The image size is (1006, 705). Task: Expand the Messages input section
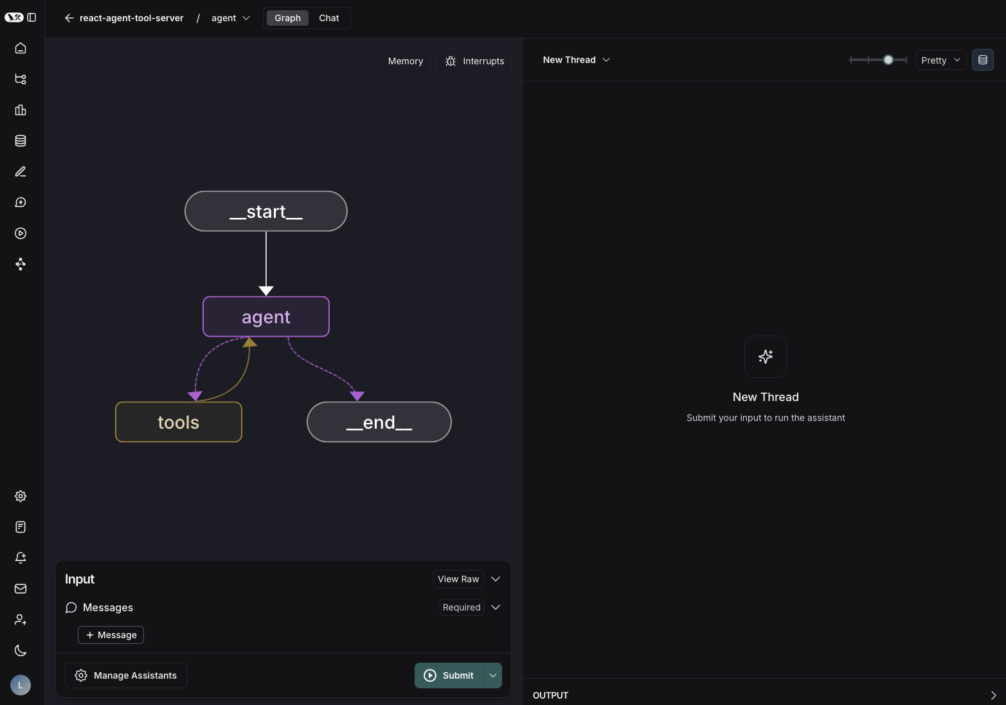495,607
